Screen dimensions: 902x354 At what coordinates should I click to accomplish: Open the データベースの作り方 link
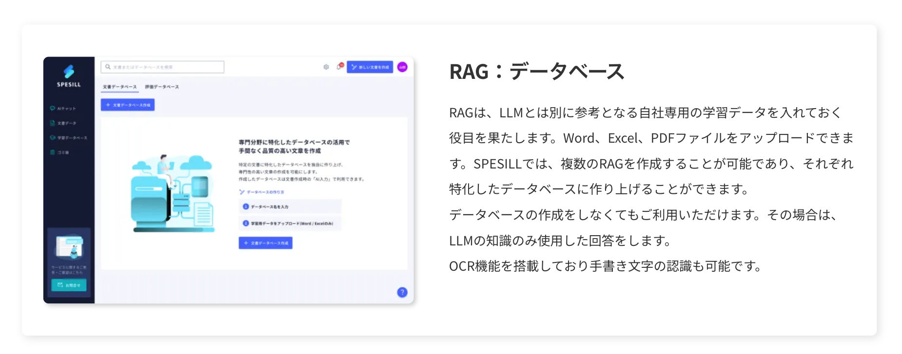coord(262,192)
